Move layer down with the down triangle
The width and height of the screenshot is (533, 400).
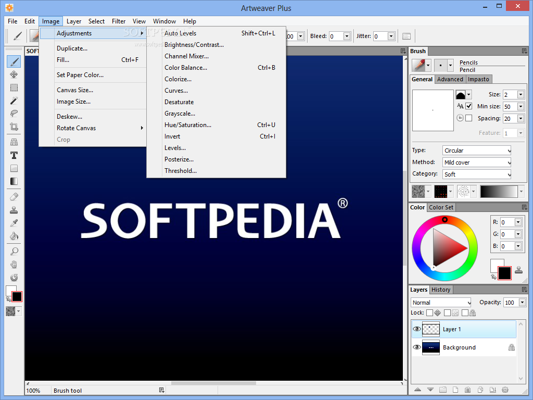[430, 390]
